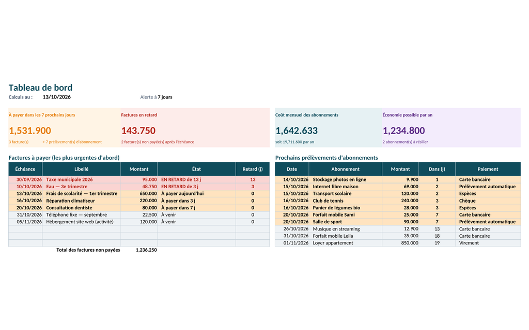Click the "Échéance" column header
Screen dimensions: 529x330
click(25, 169)
